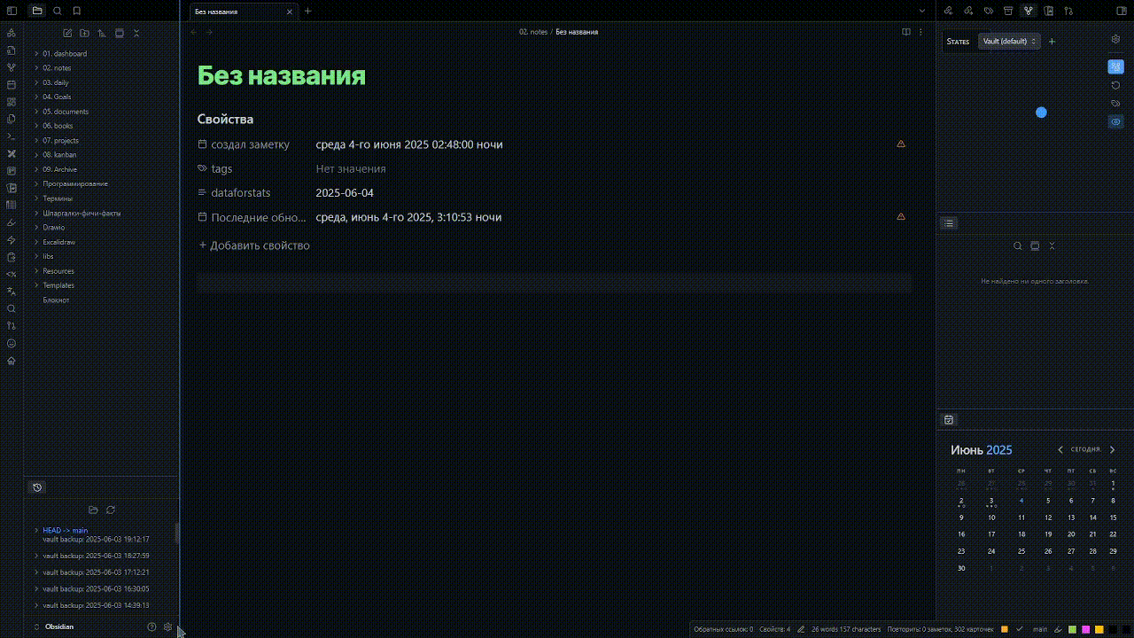Click the 02. notes breadcrumb link
Screen dimensions: 1134x638
pos(533,32)
